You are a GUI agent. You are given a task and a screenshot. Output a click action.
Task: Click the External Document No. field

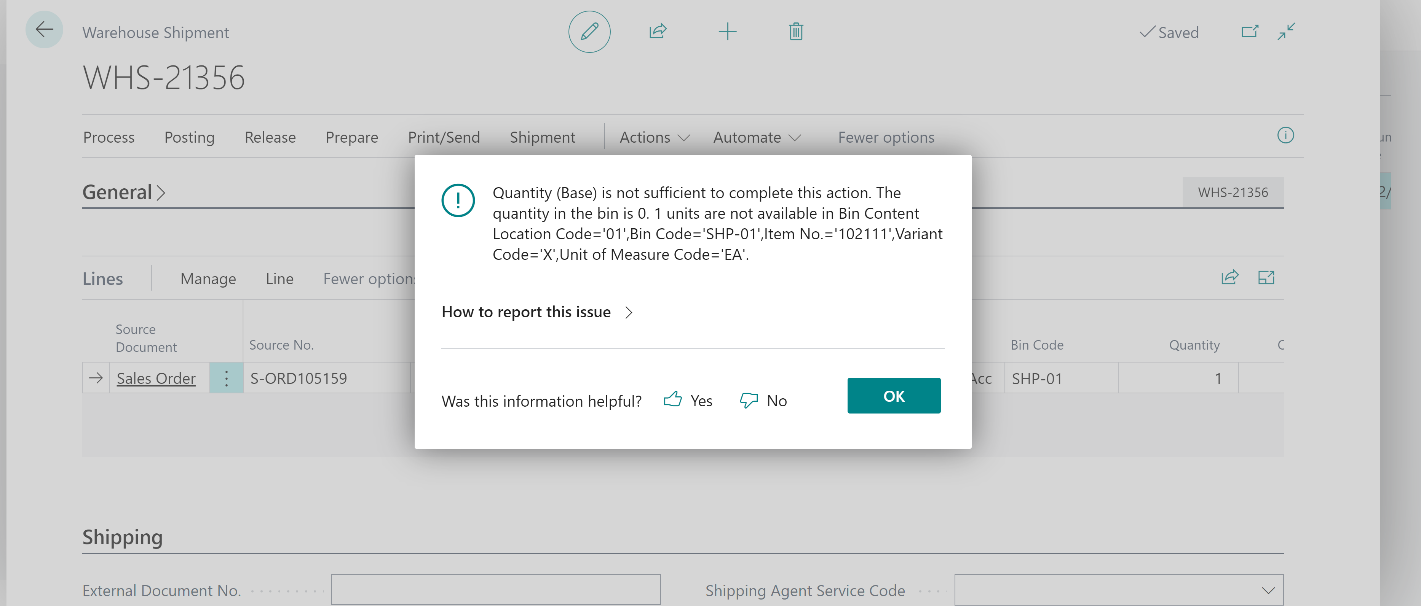[495, 590]
